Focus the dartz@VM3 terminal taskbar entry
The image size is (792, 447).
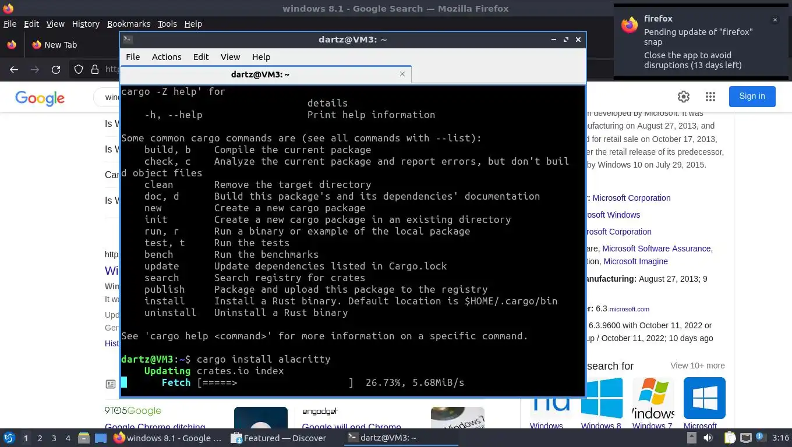[401, 438]
